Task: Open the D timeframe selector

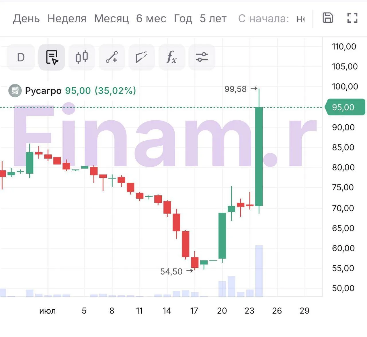Action: pyautogui.click(x=21, y=57)
